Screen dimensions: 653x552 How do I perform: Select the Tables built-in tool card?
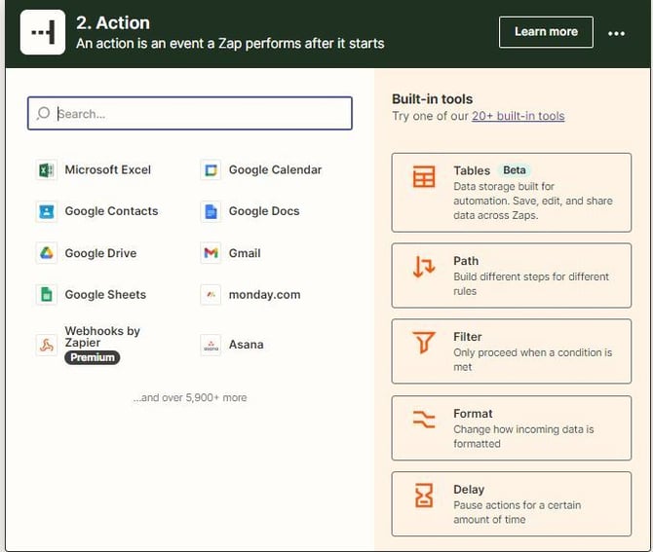[511, 192]
